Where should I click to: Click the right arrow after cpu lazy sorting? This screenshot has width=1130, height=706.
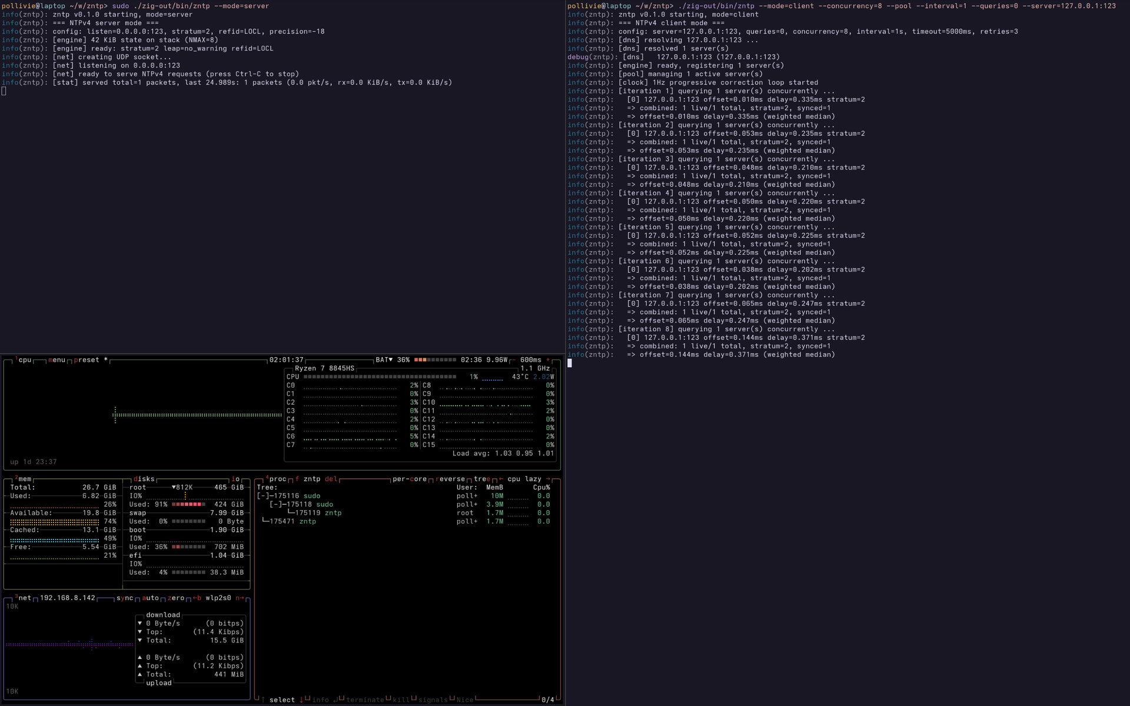[548, 479]
